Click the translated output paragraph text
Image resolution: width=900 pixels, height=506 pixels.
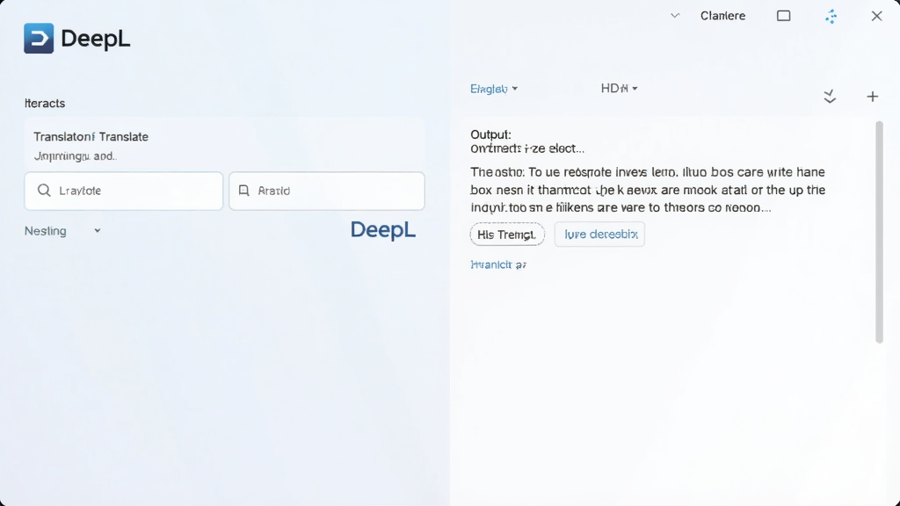[x=648, y=190]
